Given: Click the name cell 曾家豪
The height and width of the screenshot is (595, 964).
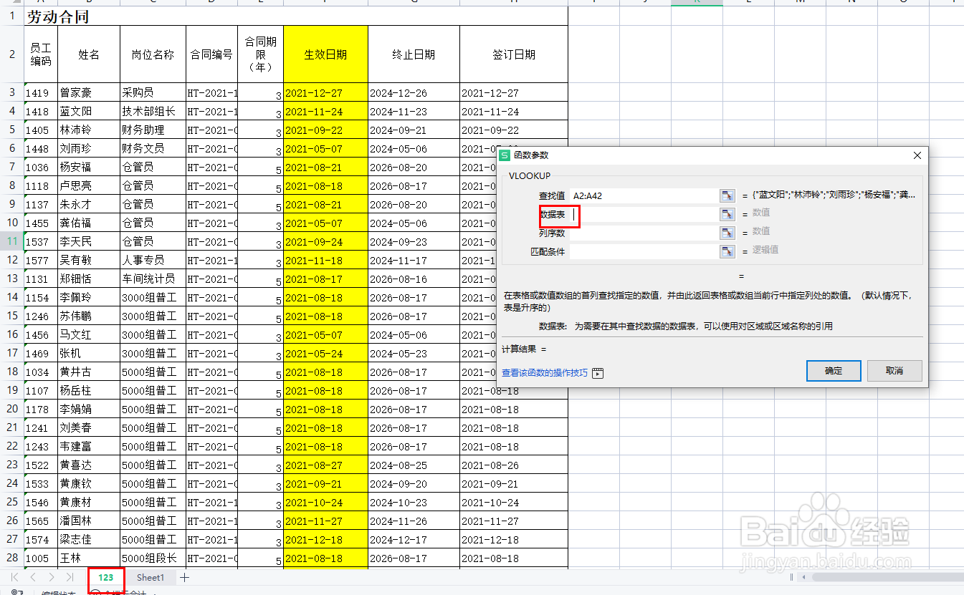Looking at the screenshot, I should (89, 92).
